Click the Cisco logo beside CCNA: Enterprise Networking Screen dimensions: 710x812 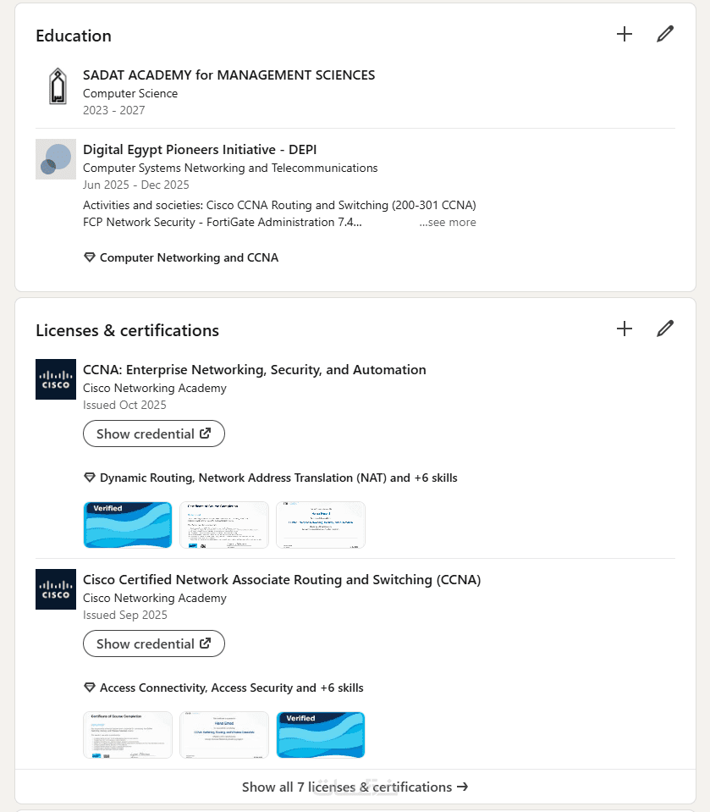[x=56, y=378]
